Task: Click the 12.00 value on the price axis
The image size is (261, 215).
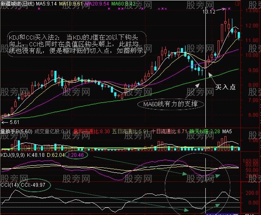Action: (252, 26)
